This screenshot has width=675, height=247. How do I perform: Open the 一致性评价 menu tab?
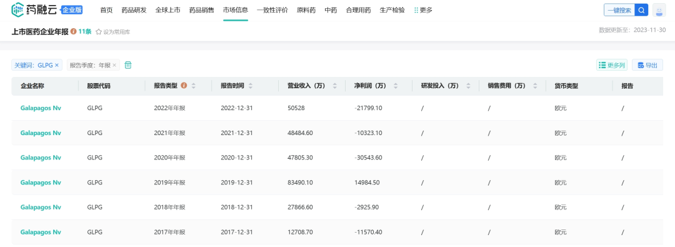[272, 10]
